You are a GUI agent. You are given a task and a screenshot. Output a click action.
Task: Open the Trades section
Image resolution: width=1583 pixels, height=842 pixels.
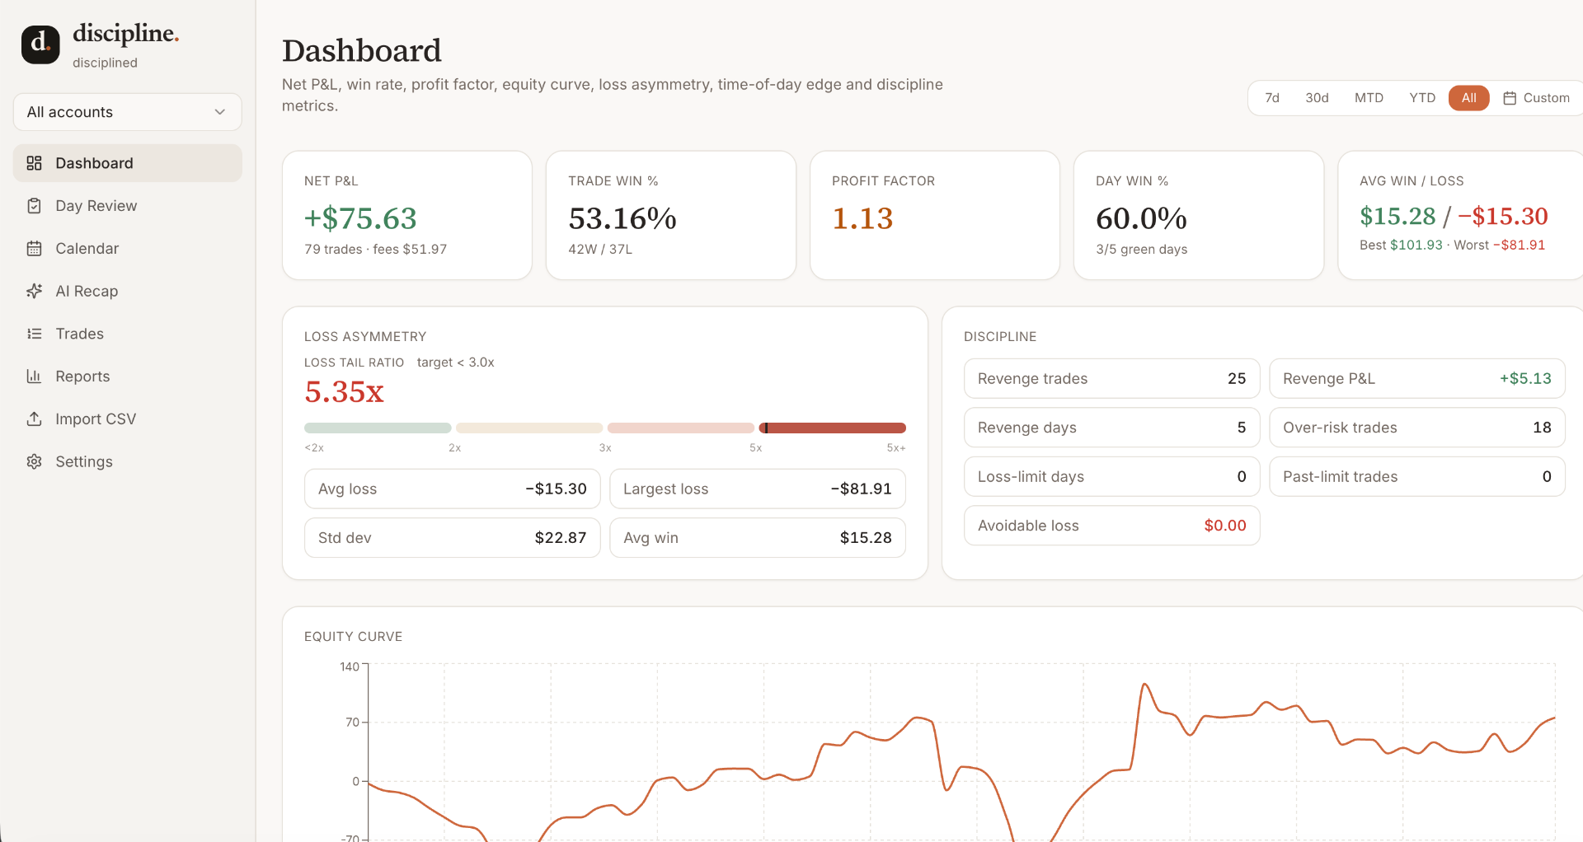pyautogui.click(x=127, y=334)
